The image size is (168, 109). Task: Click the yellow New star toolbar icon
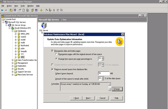(41, 10)
